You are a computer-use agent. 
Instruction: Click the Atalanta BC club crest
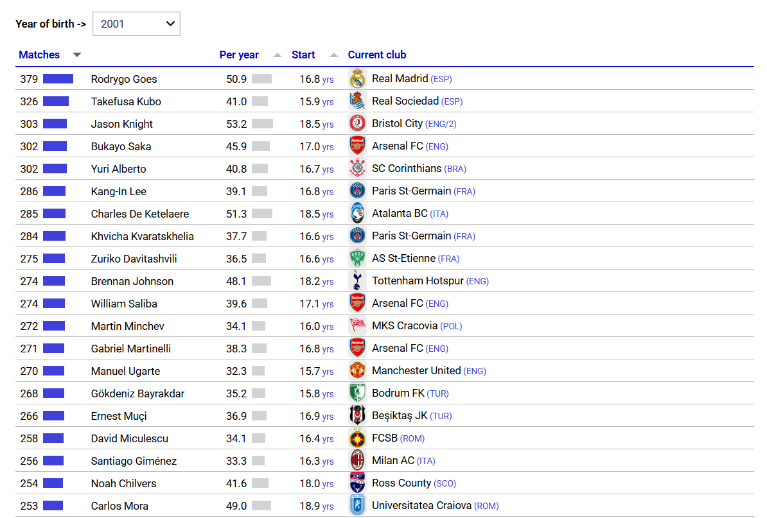coord(358,214)
